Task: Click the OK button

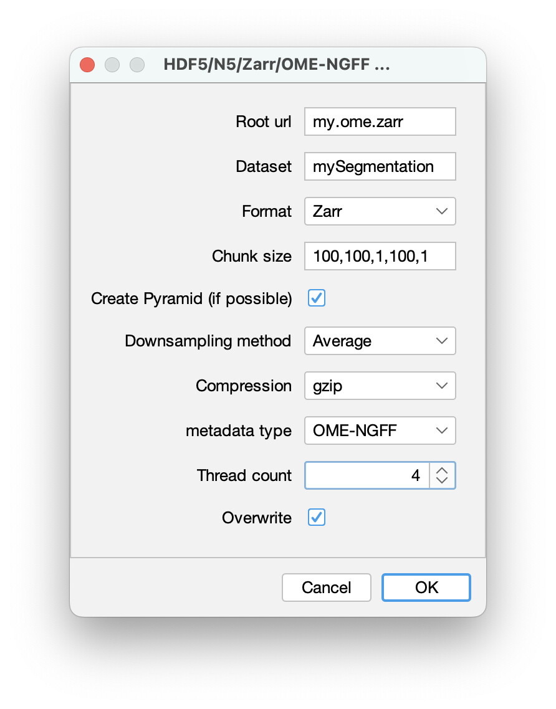Action: (x=426, y=587)
